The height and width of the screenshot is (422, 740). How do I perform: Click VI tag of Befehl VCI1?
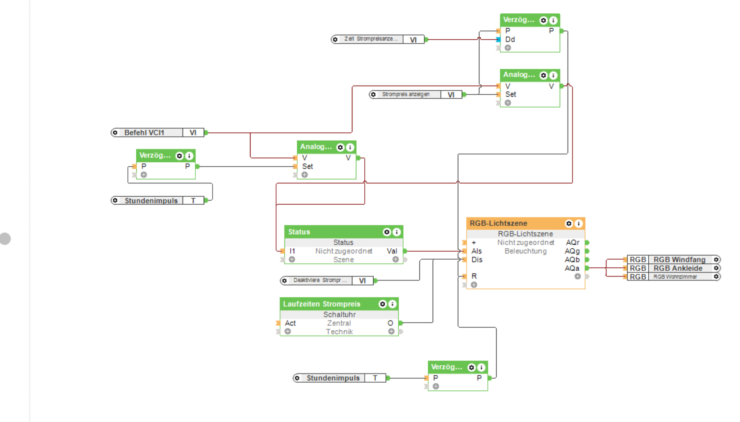(x=193, y=133)
